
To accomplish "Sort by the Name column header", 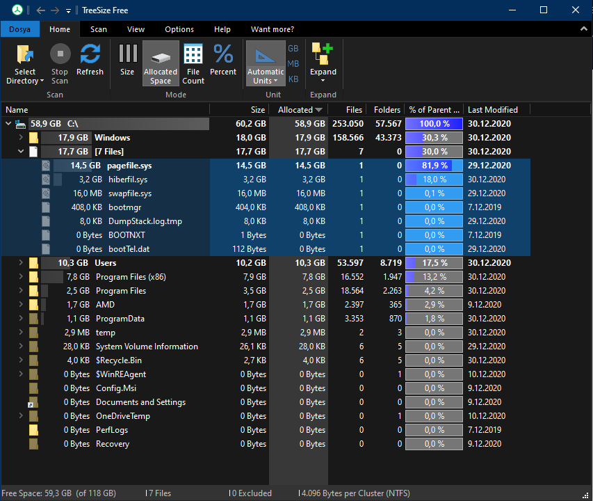I will click(x=105, y=110).
